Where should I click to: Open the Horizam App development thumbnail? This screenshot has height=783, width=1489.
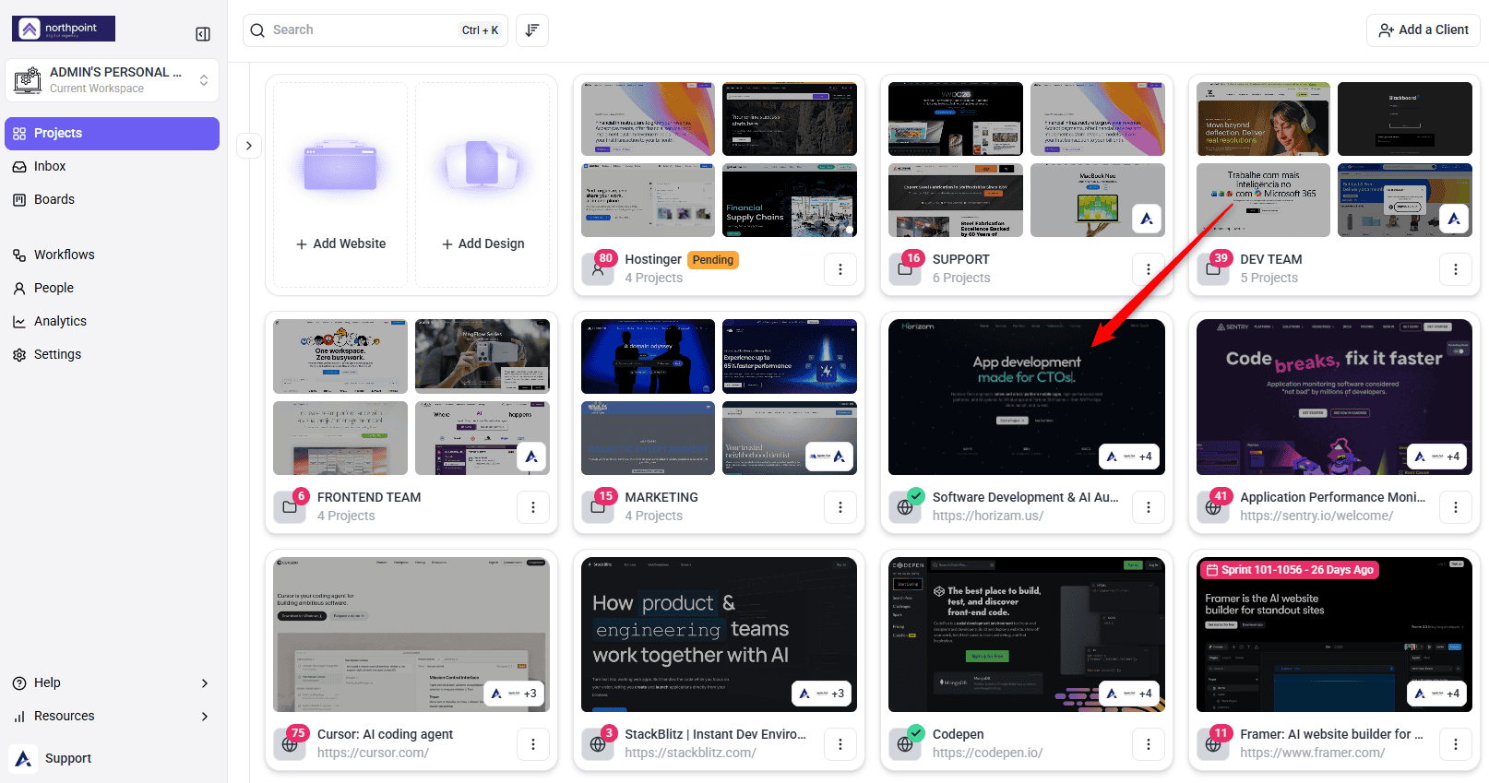1027,397
